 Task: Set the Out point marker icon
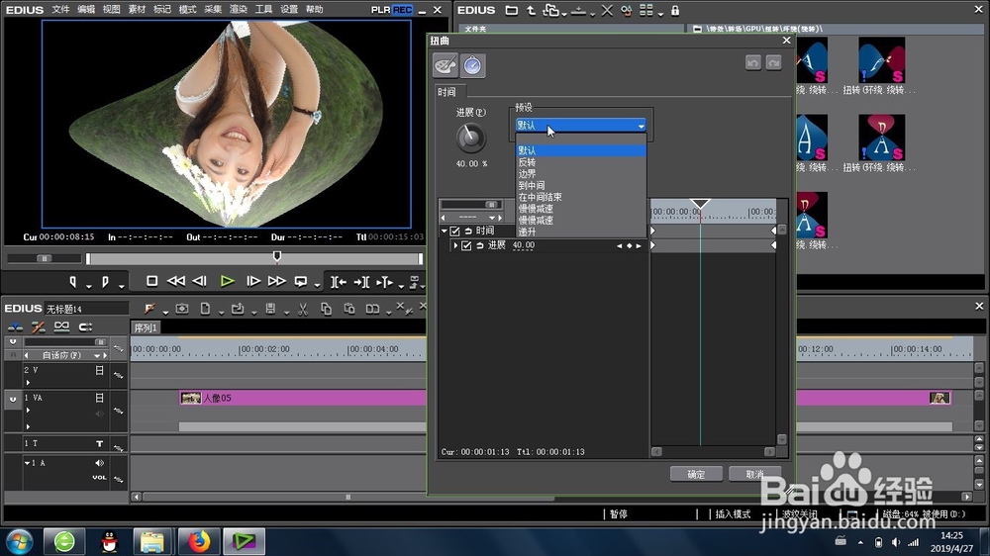click(x=106, y=282)
